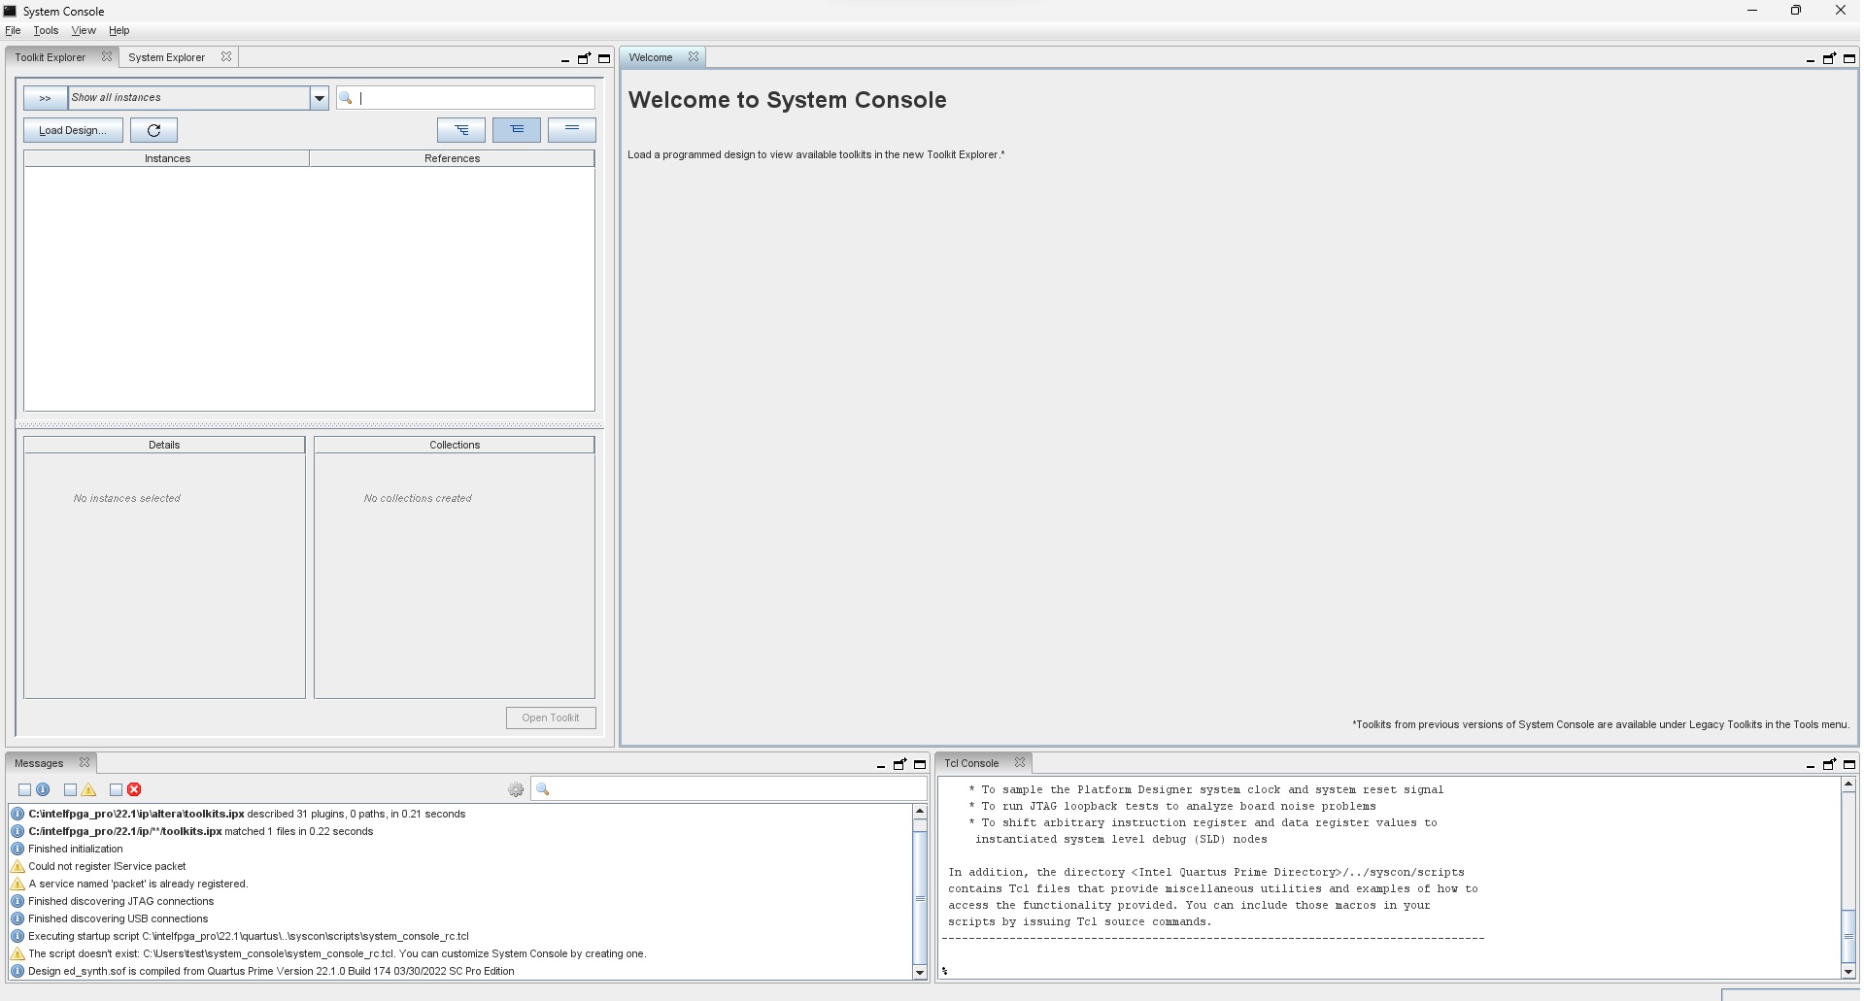Open the Help menu
Viewport: 1864px width, 1001px height.
[x=119, y=31]
